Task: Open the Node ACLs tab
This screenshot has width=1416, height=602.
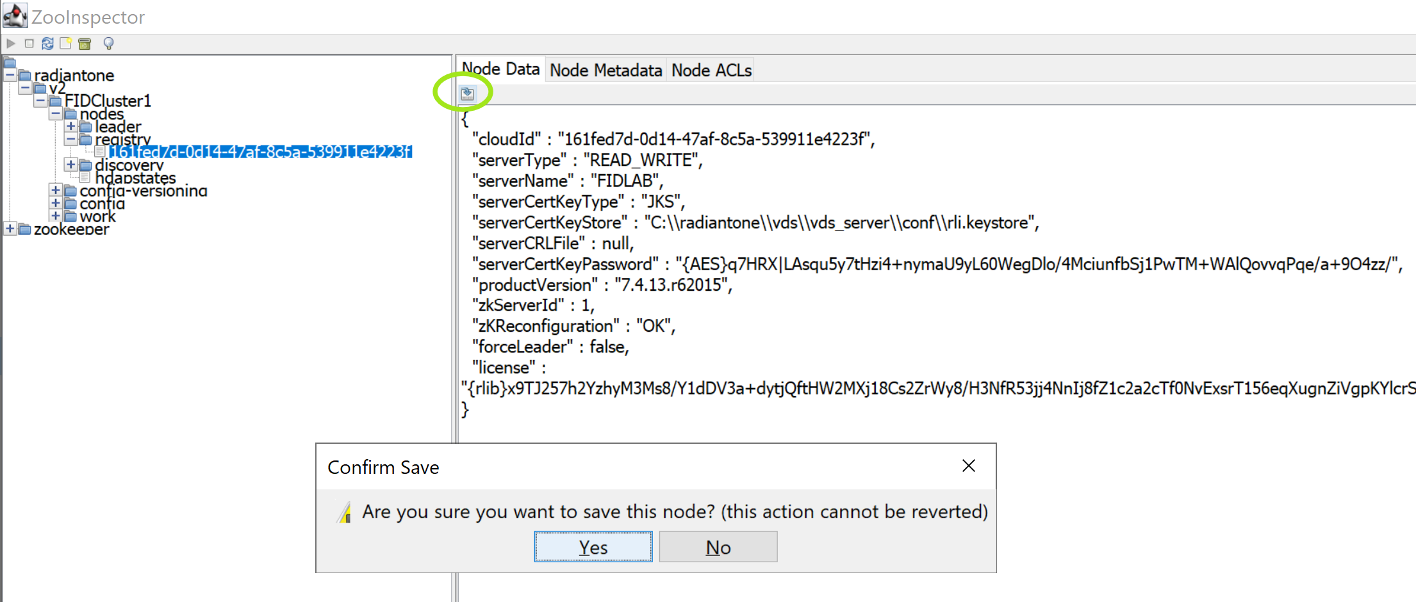Action: click(x=711, y=70)
